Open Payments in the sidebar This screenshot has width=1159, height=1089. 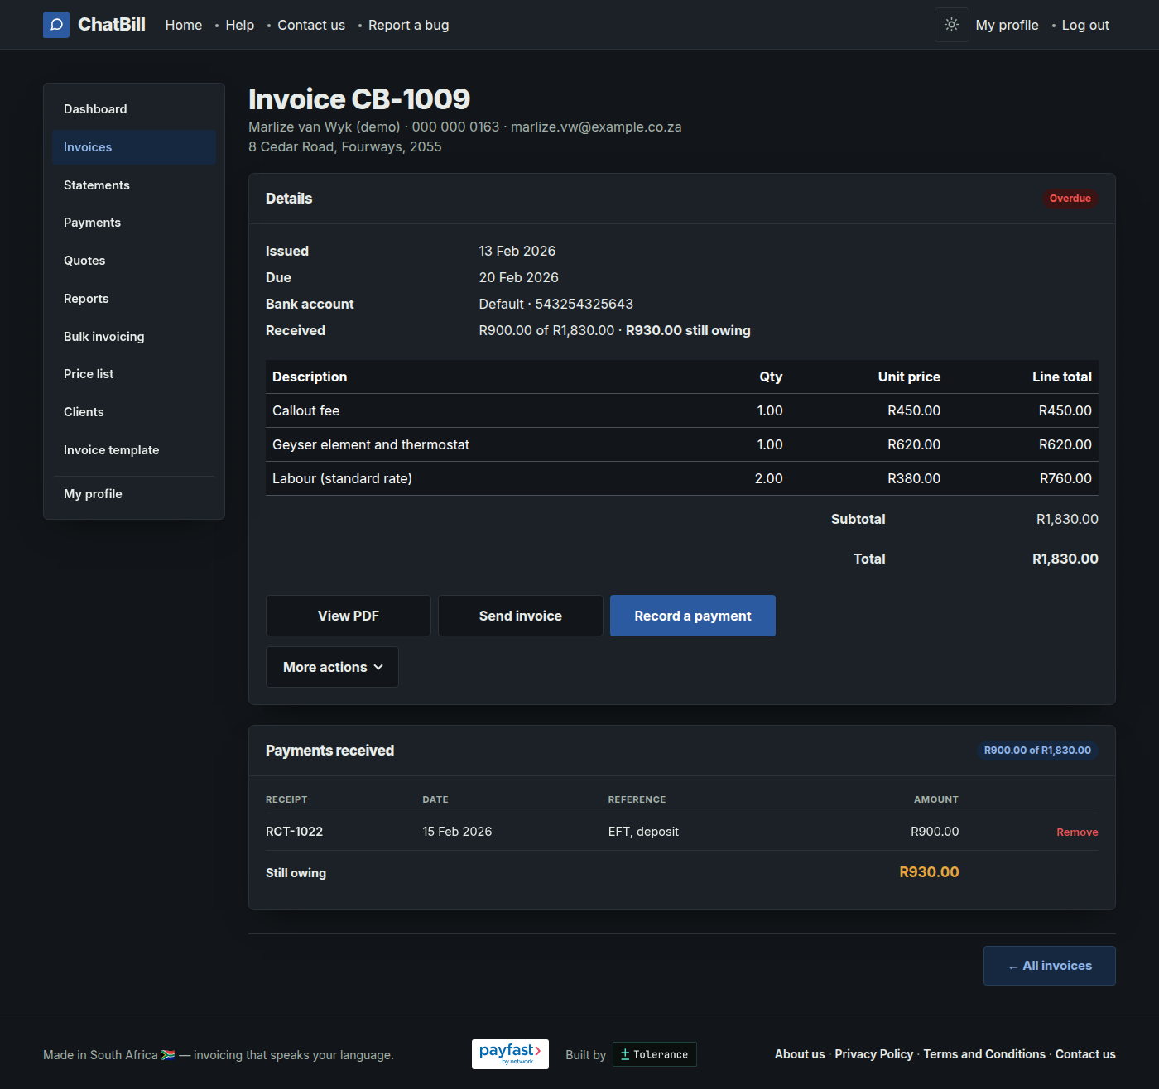click(134, 223)
